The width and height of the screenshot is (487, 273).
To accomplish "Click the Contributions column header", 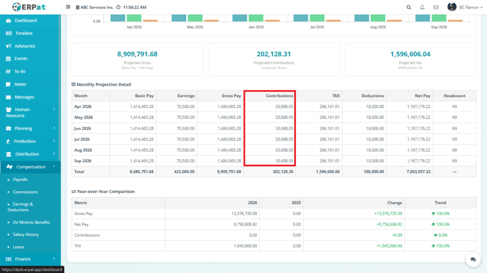I will [279, 95].
